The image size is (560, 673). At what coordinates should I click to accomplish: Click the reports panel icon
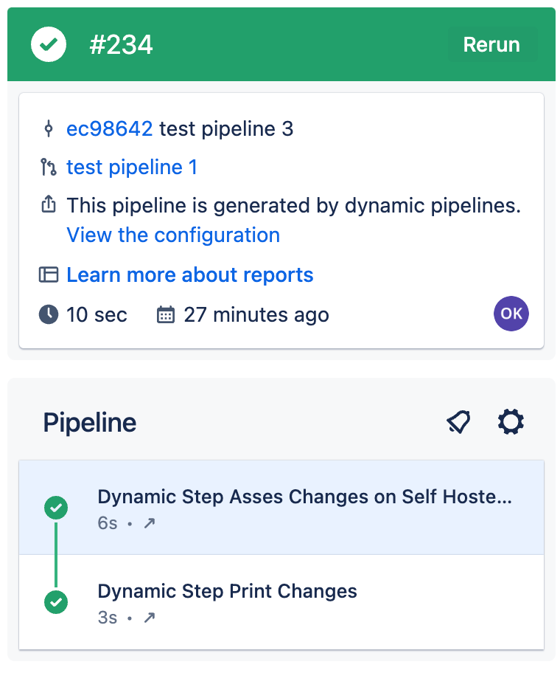coord(49,275)
